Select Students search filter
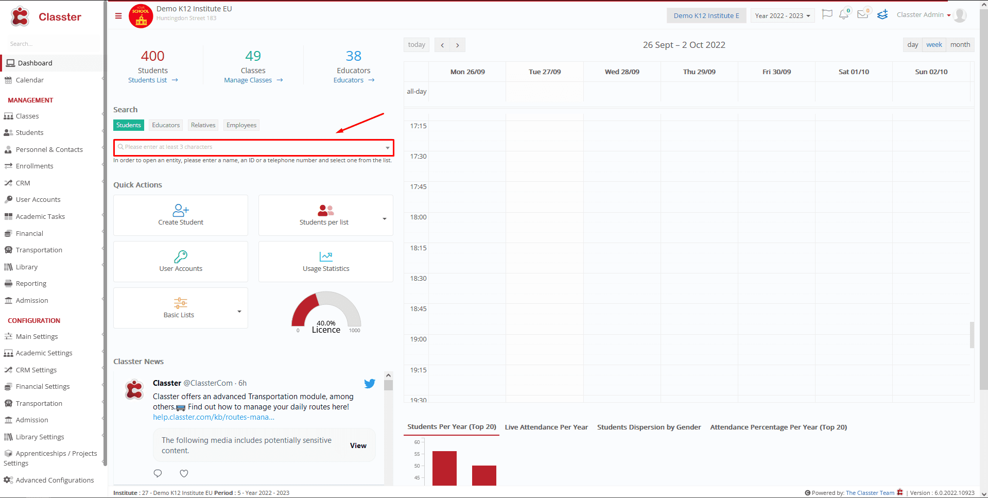 (x=129, y=125)
